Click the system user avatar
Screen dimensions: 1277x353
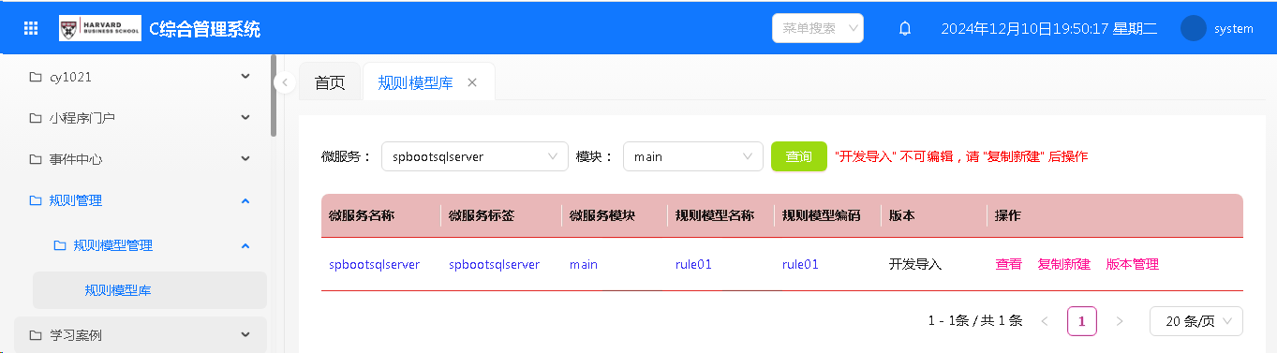click(x=1194, y=28)
